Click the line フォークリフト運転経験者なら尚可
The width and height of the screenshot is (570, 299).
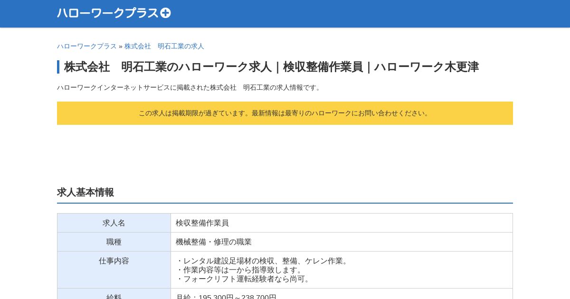coord(244,279)
